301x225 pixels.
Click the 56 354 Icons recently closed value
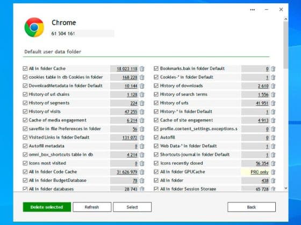262,163
